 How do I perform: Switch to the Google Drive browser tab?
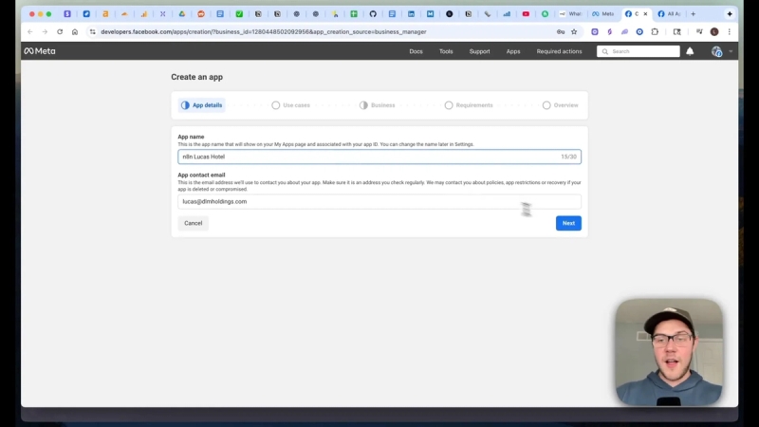coord(182,14)
